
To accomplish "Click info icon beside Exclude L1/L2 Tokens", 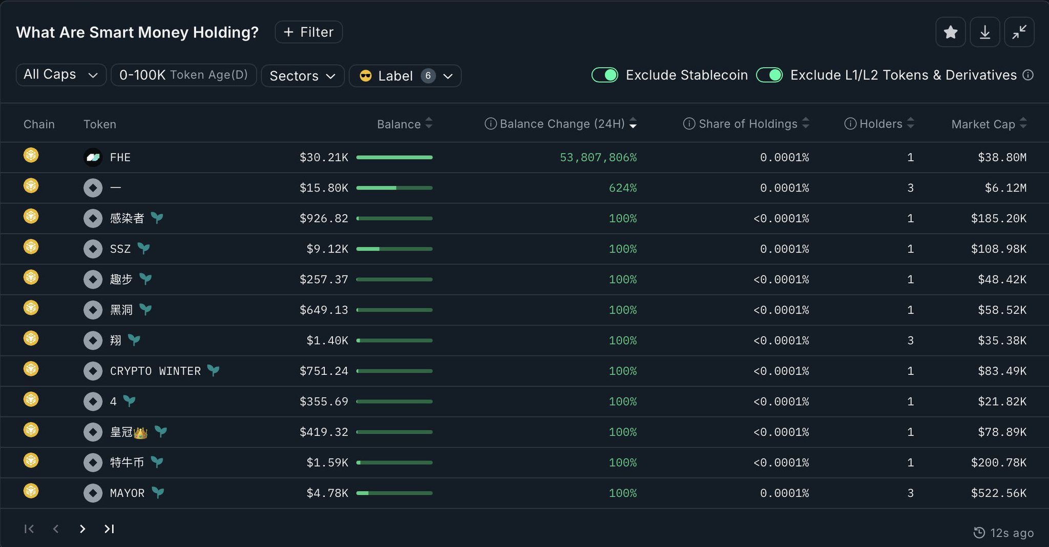I will click(x=1027, y=75).
